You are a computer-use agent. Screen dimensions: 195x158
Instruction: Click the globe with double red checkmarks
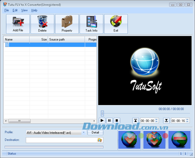(x=154, y=140)
